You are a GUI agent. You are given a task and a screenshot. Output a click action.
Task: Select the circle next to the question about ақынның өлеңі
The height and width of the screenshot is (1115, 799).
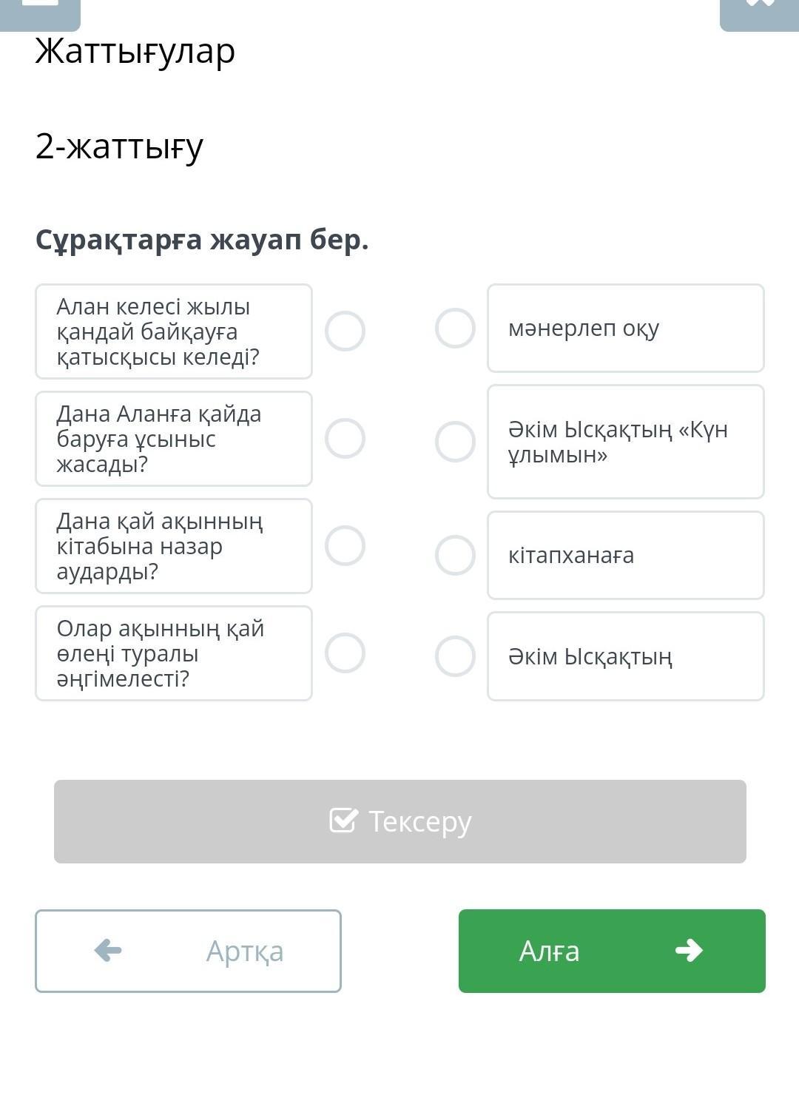pos(345,653)
